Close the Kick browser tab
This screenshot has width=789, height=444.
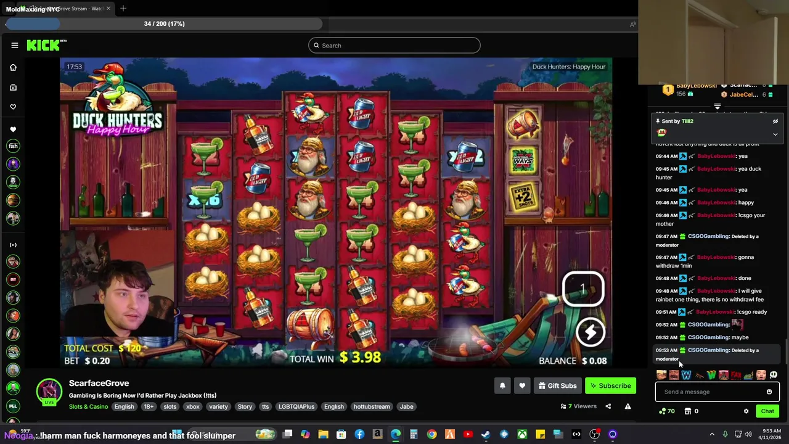pos(108,9)
